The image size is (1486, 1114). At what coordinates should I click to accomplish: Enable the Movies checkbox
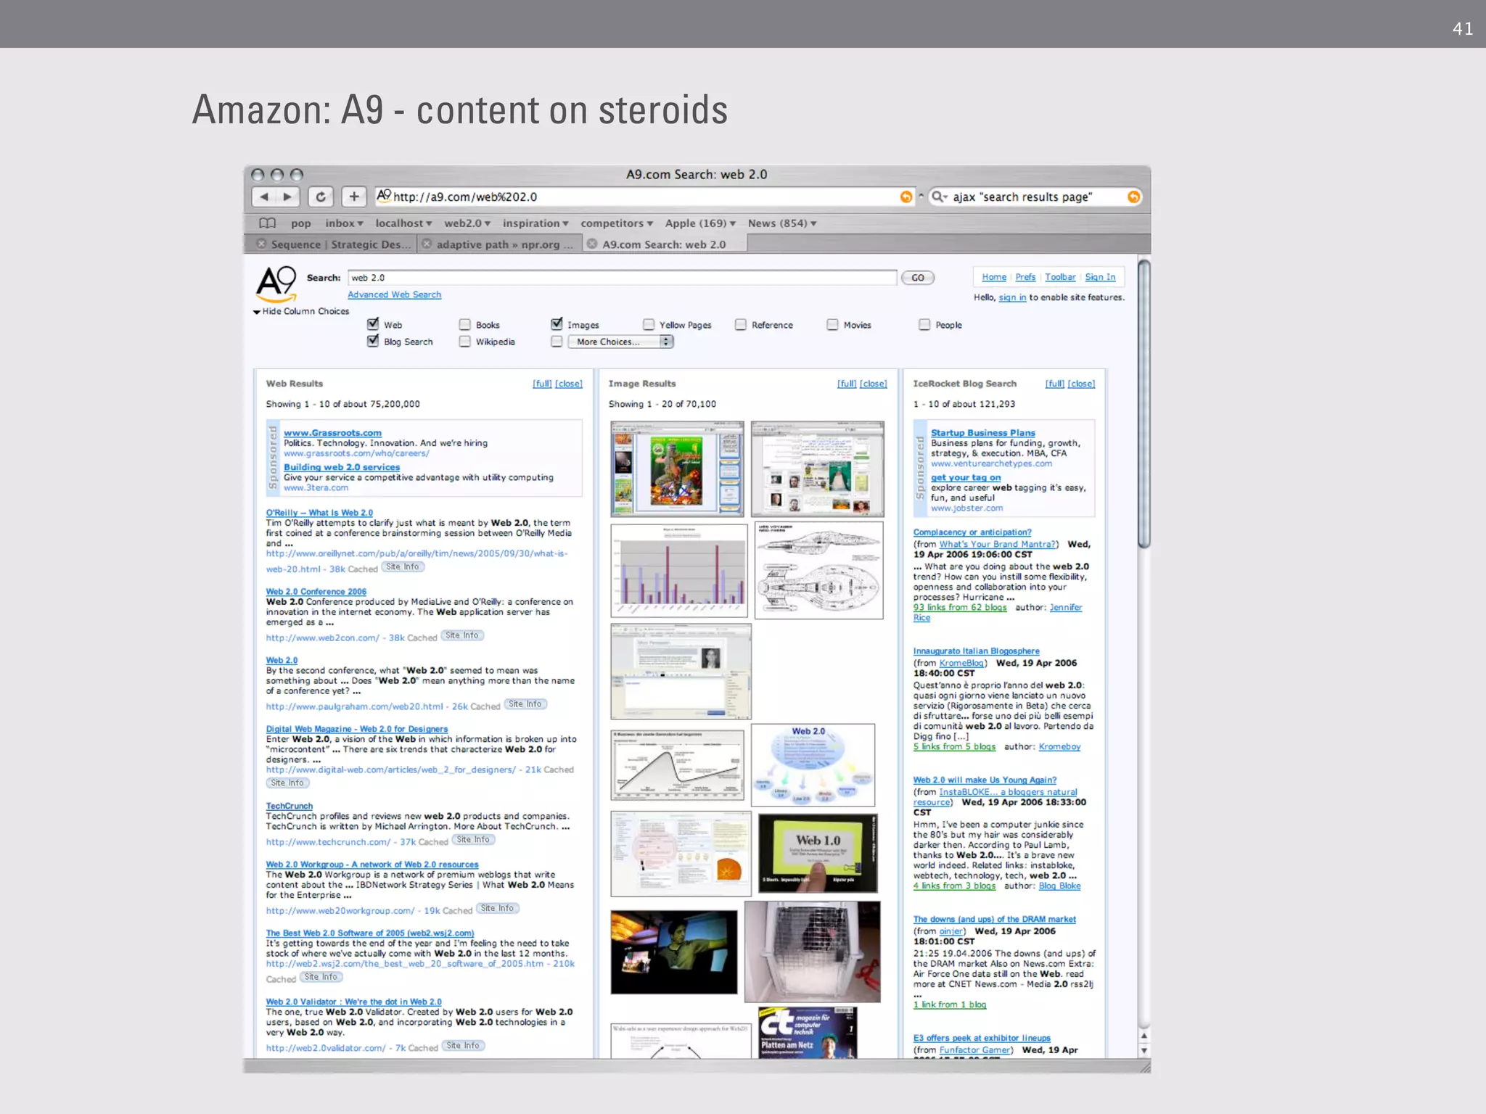point(833,324)
